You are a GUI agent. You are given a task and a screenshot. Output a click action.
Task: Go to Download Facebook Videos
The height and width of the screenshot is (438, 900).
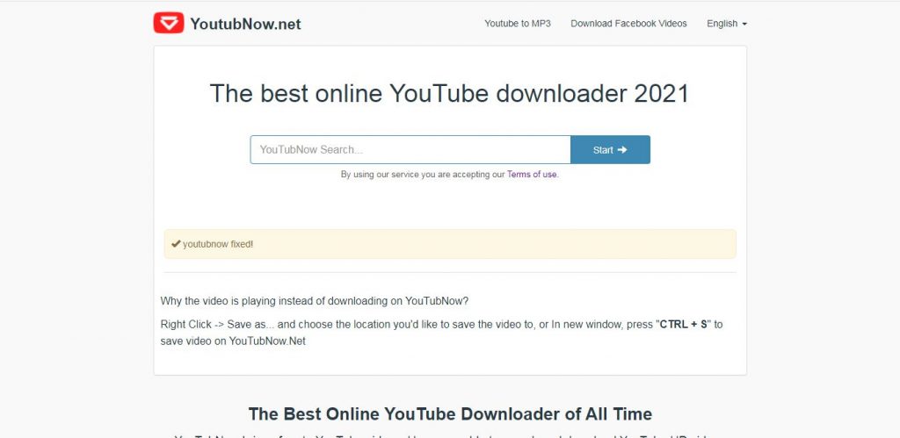[x=628, y=24]
